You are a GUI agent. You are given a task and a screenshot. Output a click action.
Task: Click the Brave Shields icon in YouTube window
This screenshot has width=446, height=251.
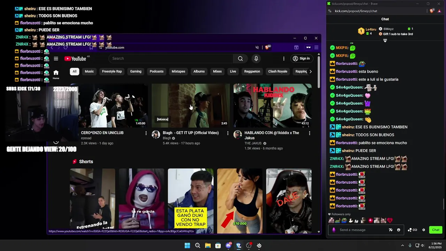(268, 47)
